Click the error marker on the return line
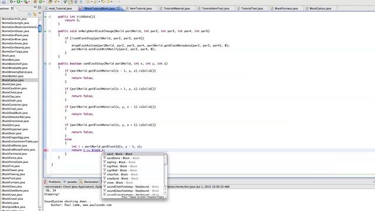The width and height of the screenshot is (375, 211). [46, 150]
